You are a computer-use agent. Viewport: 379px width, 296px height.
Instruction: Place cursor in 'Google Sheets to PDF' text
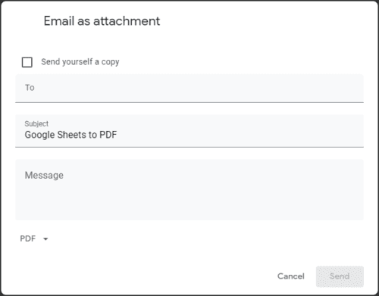pyautogui.click(x=70, y=135)
